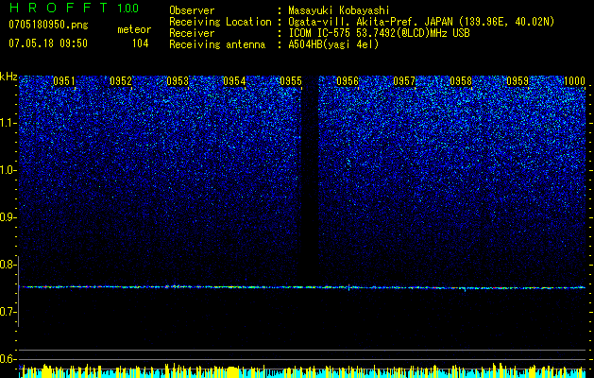Click the 0957 time marker
The height and width of the screenshot is (378, 594).
point(404,81)
